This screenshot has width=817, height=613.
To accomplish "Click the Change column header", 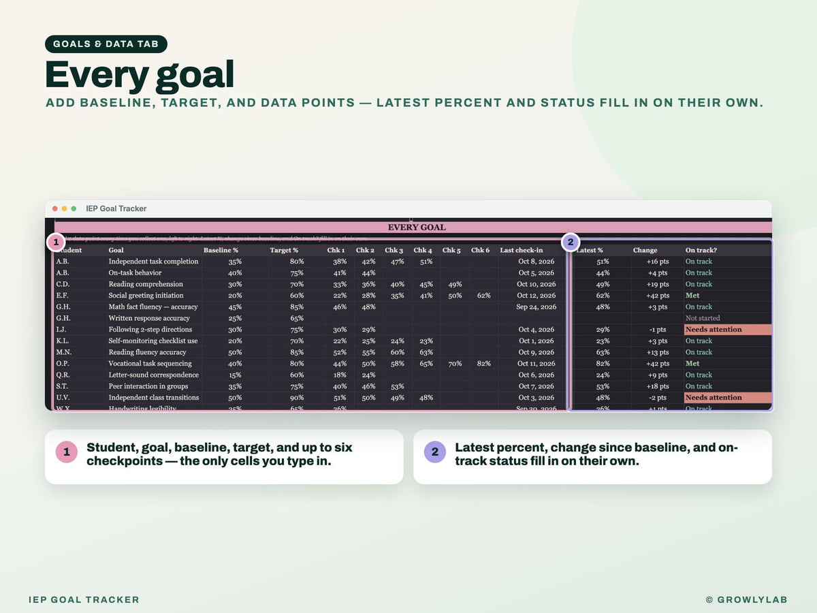I will [x=645, y=250].
